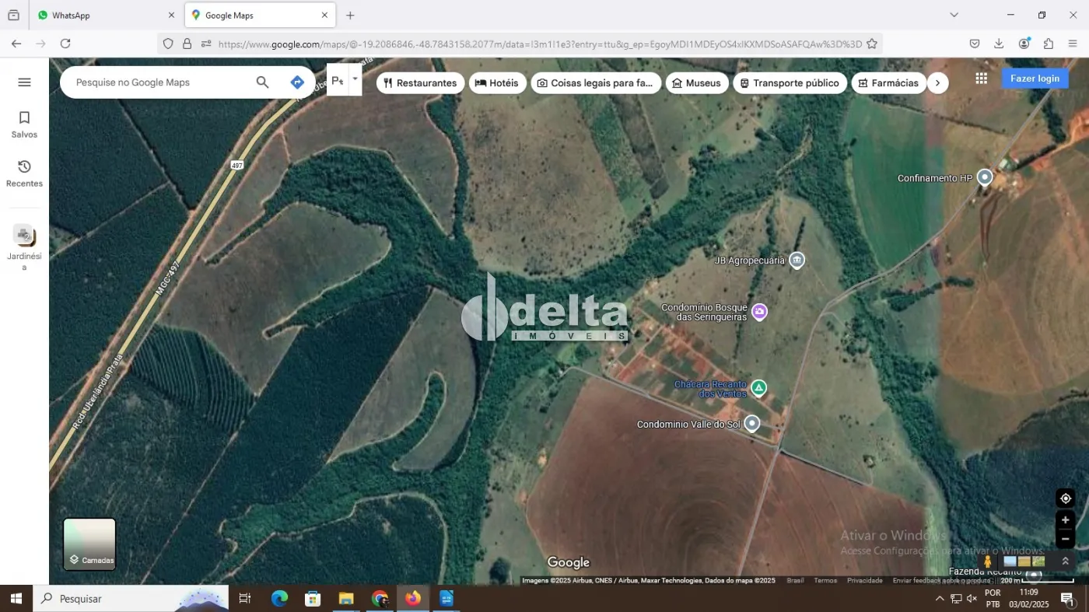The height and width of the screenshot is (612, 1089).
Task: Open the Google Maps hamburger menu
Action: point(24,82)
